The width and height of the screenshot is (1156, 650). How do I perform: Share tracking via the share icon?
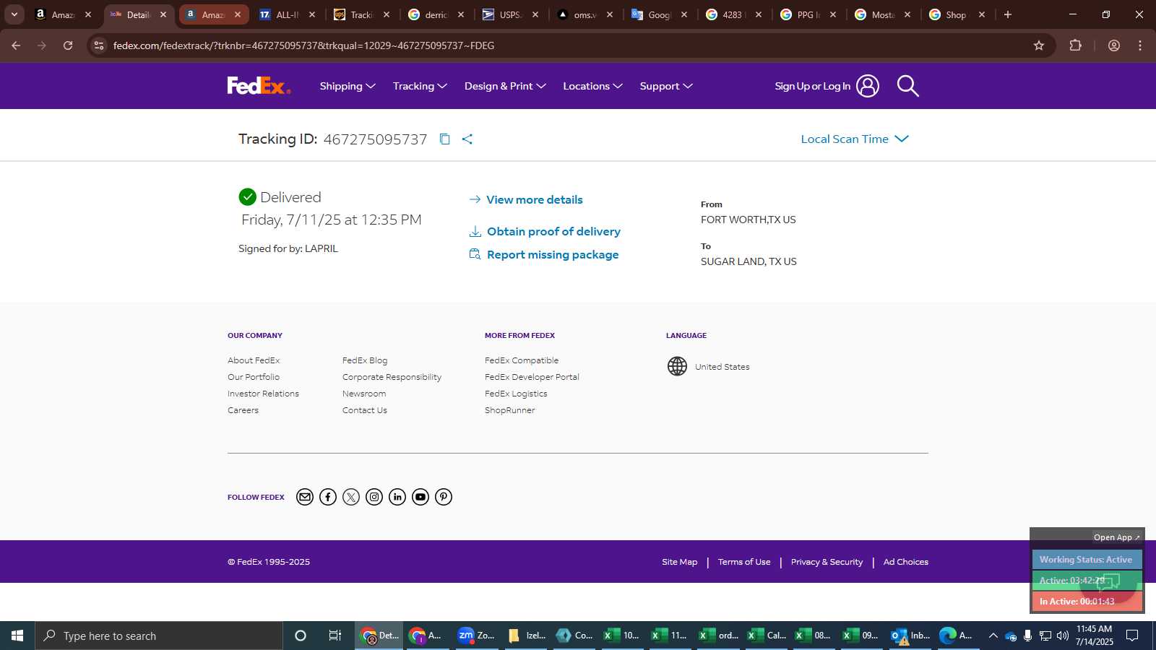coord(467,139)
